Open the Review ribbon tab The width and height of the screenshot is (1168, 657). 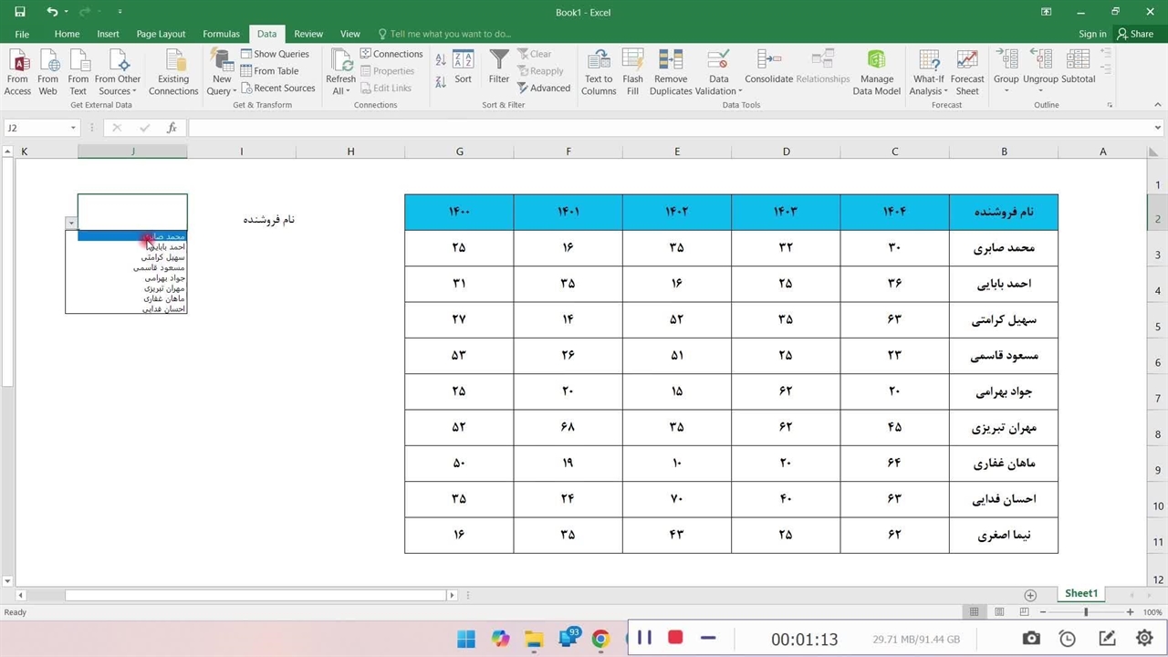308,34
